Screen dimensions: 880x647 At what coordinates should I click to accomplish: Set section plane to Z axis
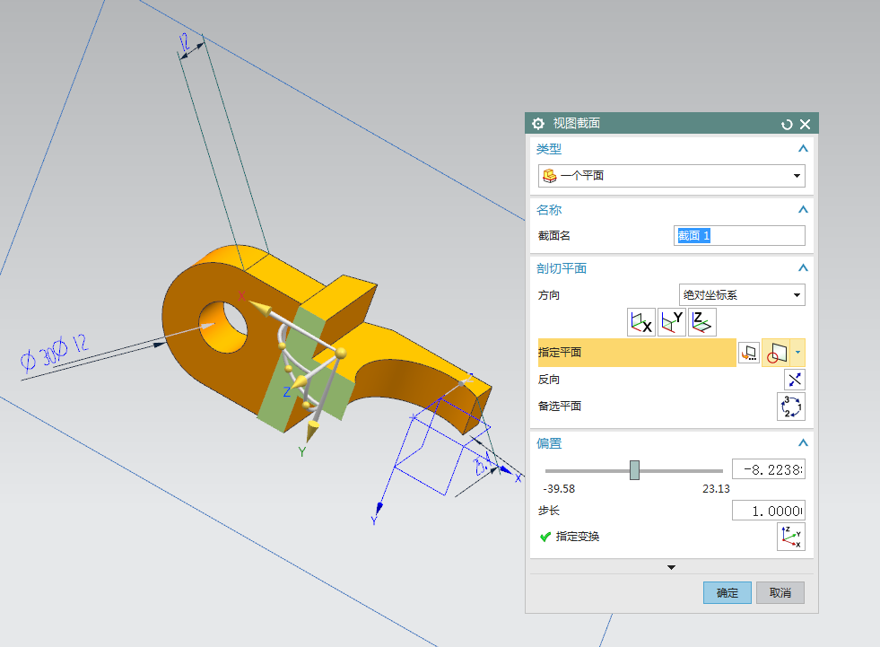point(701,322)
